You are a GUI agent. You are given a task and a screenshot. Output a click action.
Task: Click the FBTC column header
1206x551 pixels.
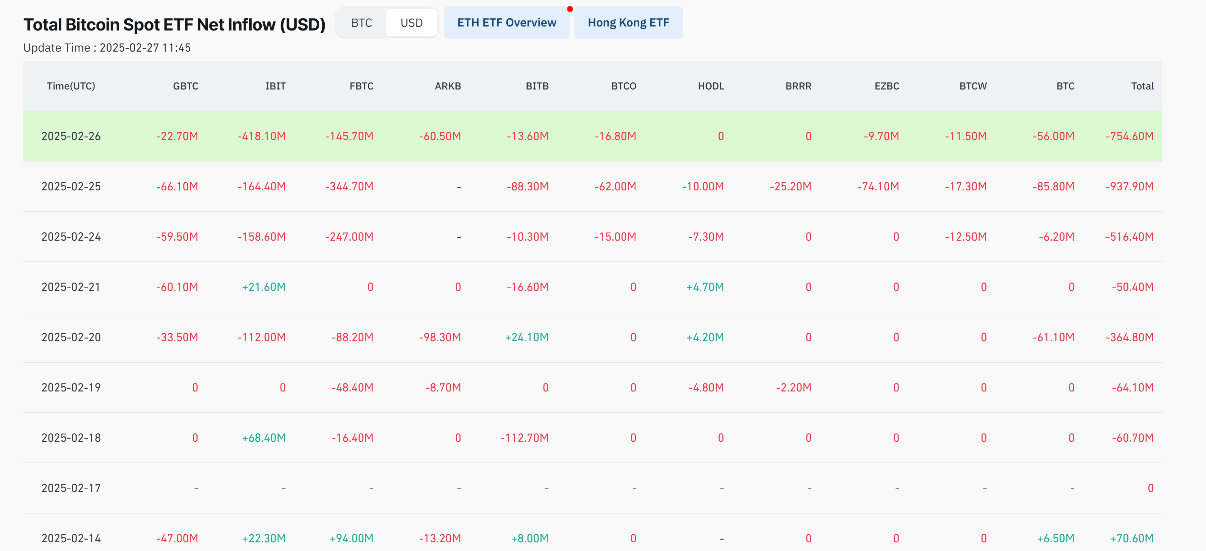pos(362,86)
